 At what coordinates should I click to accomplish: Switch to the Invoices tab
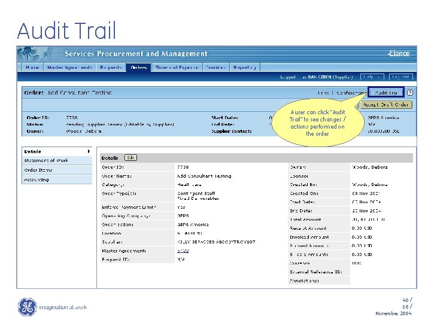click(216, 67)
